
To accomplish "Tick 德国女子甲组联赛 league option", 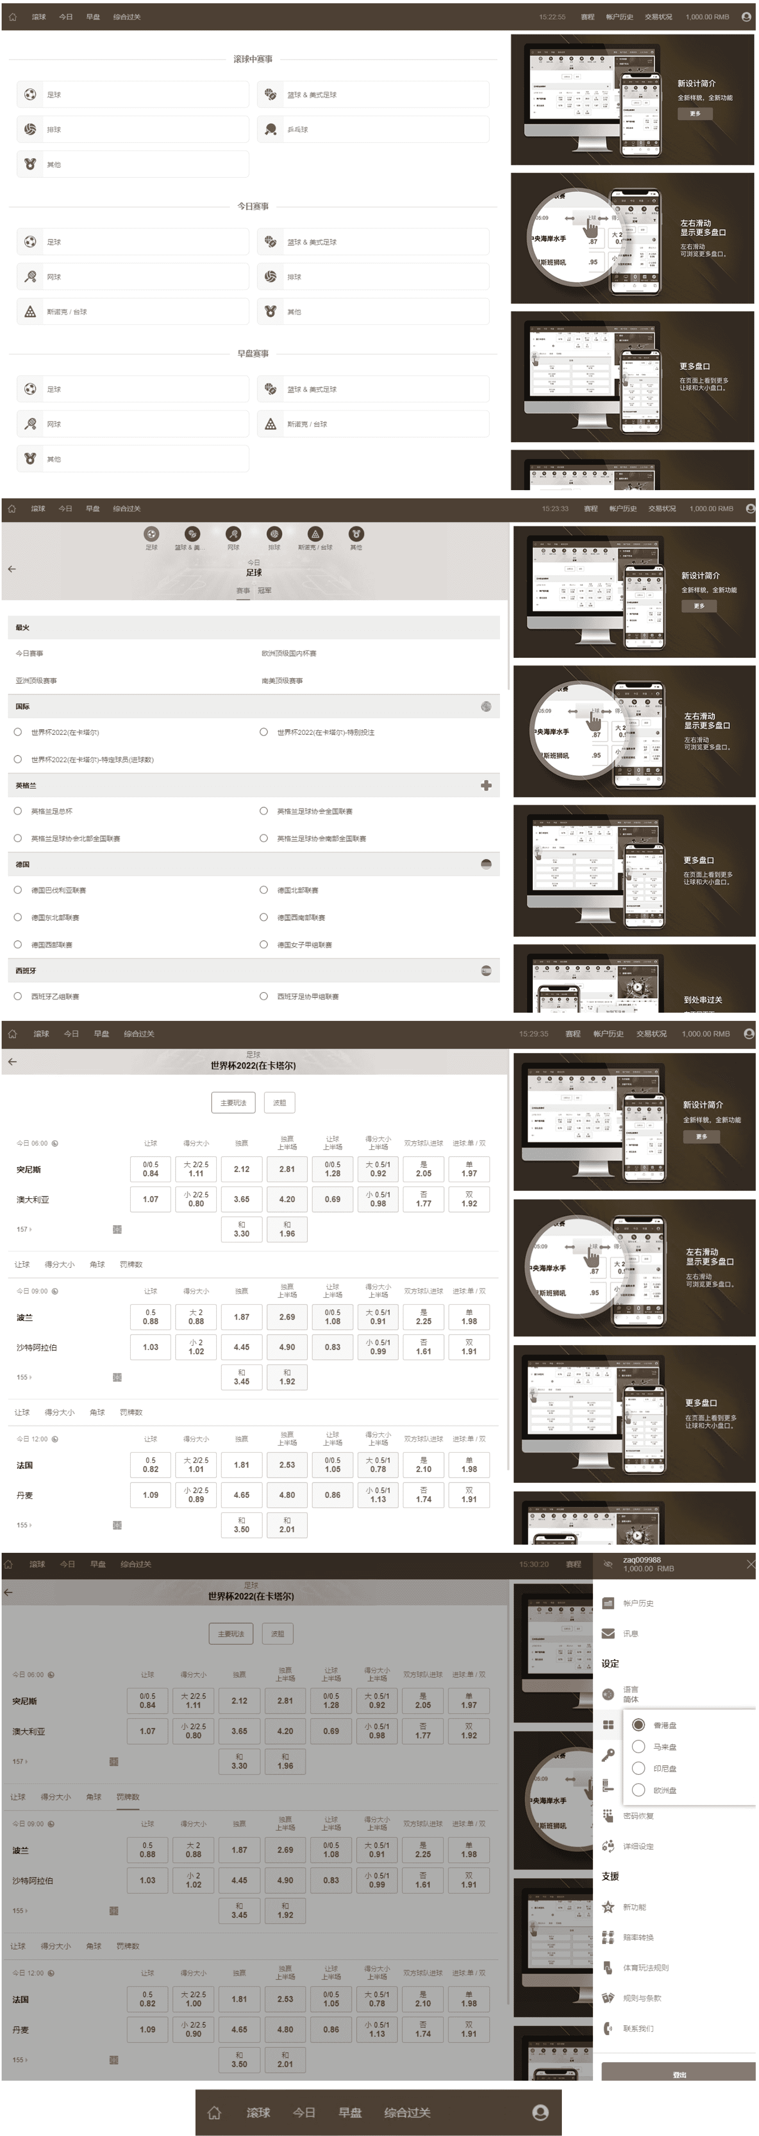I will click(263, 945).
